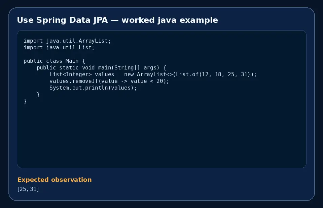
Task: Click the line 'import java.util.ArrayList;'
Action: pyautogui.click(x=67, y=41)
